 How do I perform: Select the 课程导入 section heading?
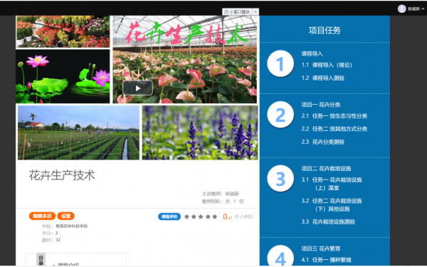[312, 53]
